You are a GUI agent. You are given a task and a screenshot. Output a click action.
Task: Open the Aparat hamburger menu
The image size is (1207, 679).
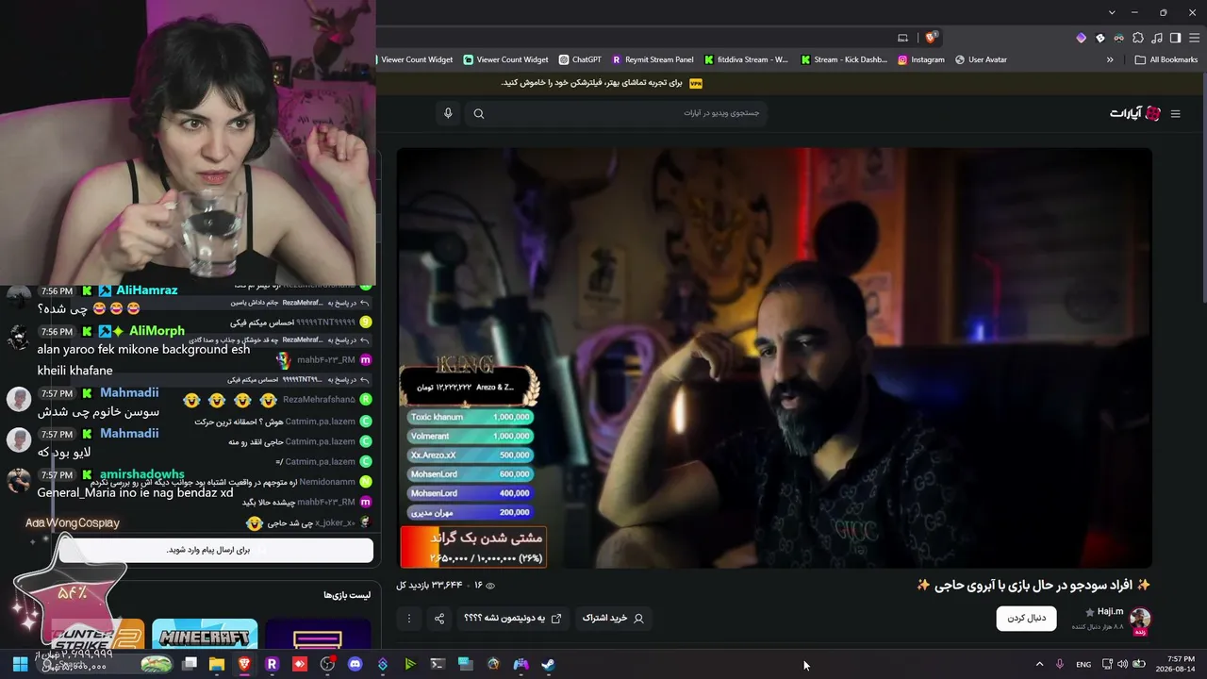[x=1175, y=114]
